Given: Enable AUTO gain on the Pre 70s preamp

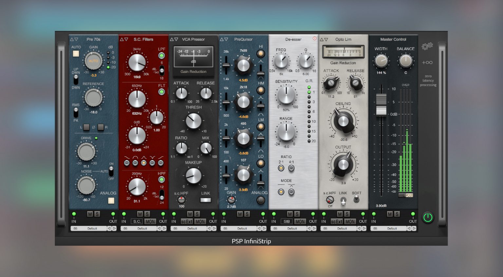Looking at the screenshot, I should (x=76, y=53).
